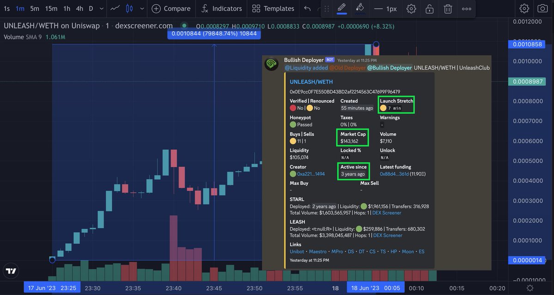The width and height of the screenshot is (554, 295).
Task: Open the CS link
Action: pos(372,252)
